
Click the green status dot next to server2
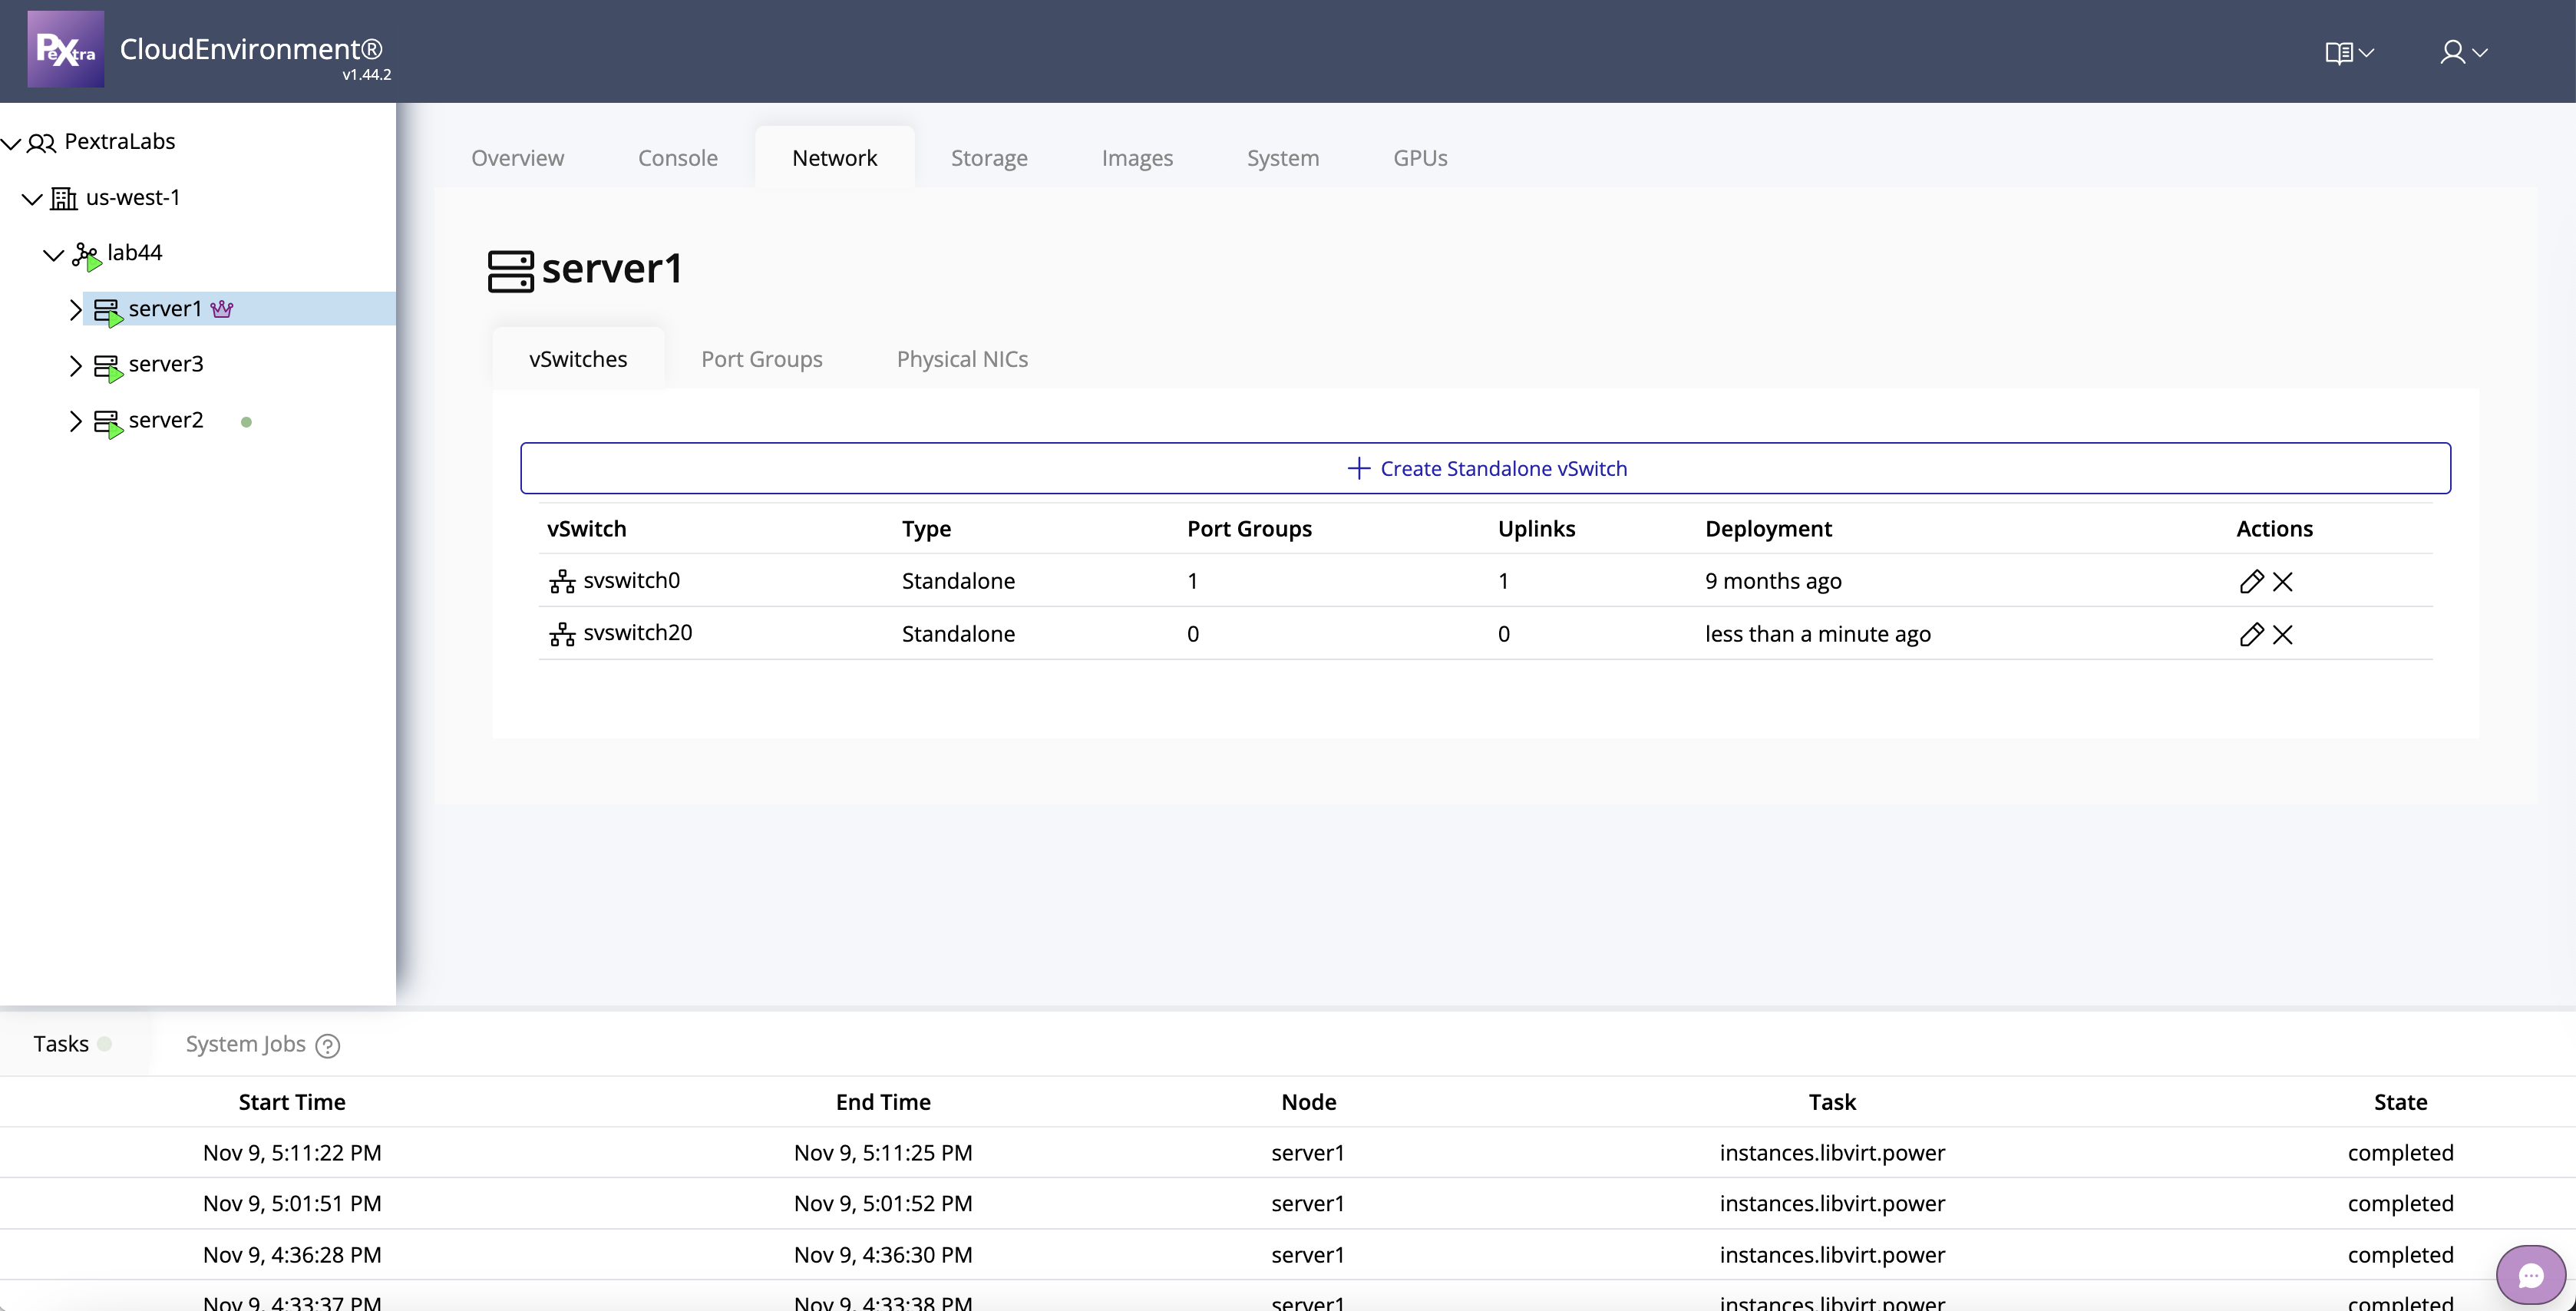[246, 421]
